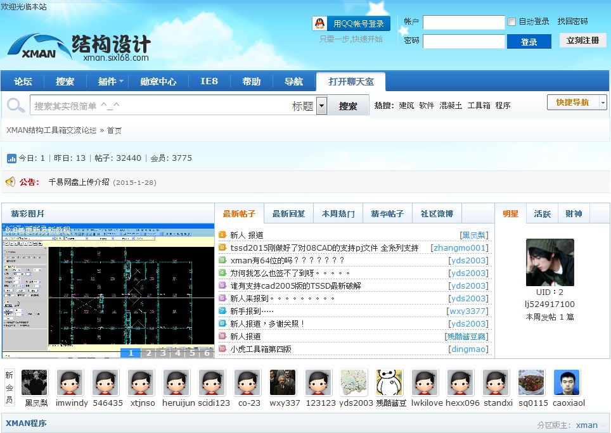Image resolution: width=611 pixels, height=433 pixels.
Task: Open avatar of member hexx096
Action: pyautogui.click(x=460, y=382)
